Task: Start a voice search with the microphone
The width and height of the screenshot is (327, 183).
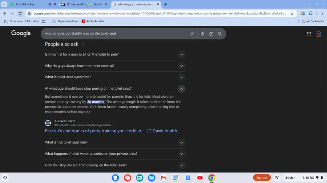Action: click(x=203, y=34)
